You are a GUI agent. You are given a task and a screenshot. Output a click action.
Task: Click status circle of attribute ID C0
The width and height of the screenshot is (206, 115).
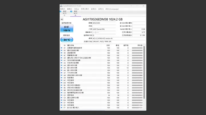[62, 93]
